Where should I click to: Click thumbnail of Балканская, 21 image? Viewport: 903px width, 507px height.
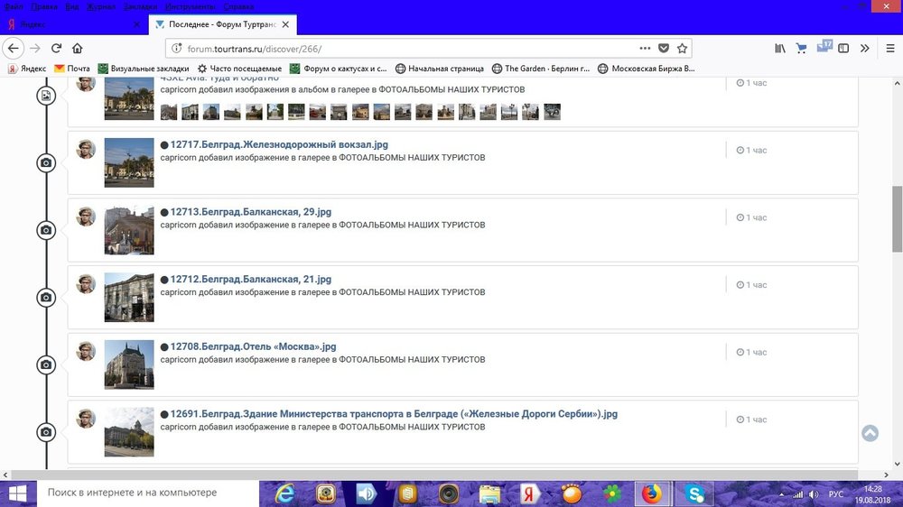click(129, 297)
